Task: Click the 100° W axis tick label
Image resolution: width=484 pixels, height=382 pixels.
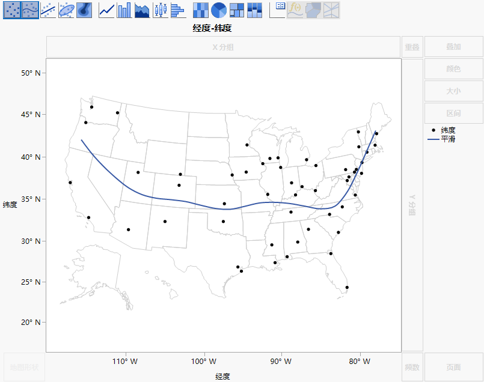Action: (x=204, y=362)
